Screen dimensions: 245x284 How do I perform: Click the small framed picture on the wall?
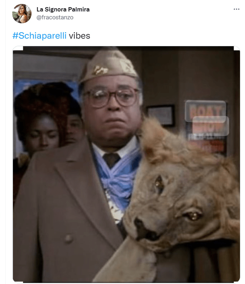coord(161,115)
